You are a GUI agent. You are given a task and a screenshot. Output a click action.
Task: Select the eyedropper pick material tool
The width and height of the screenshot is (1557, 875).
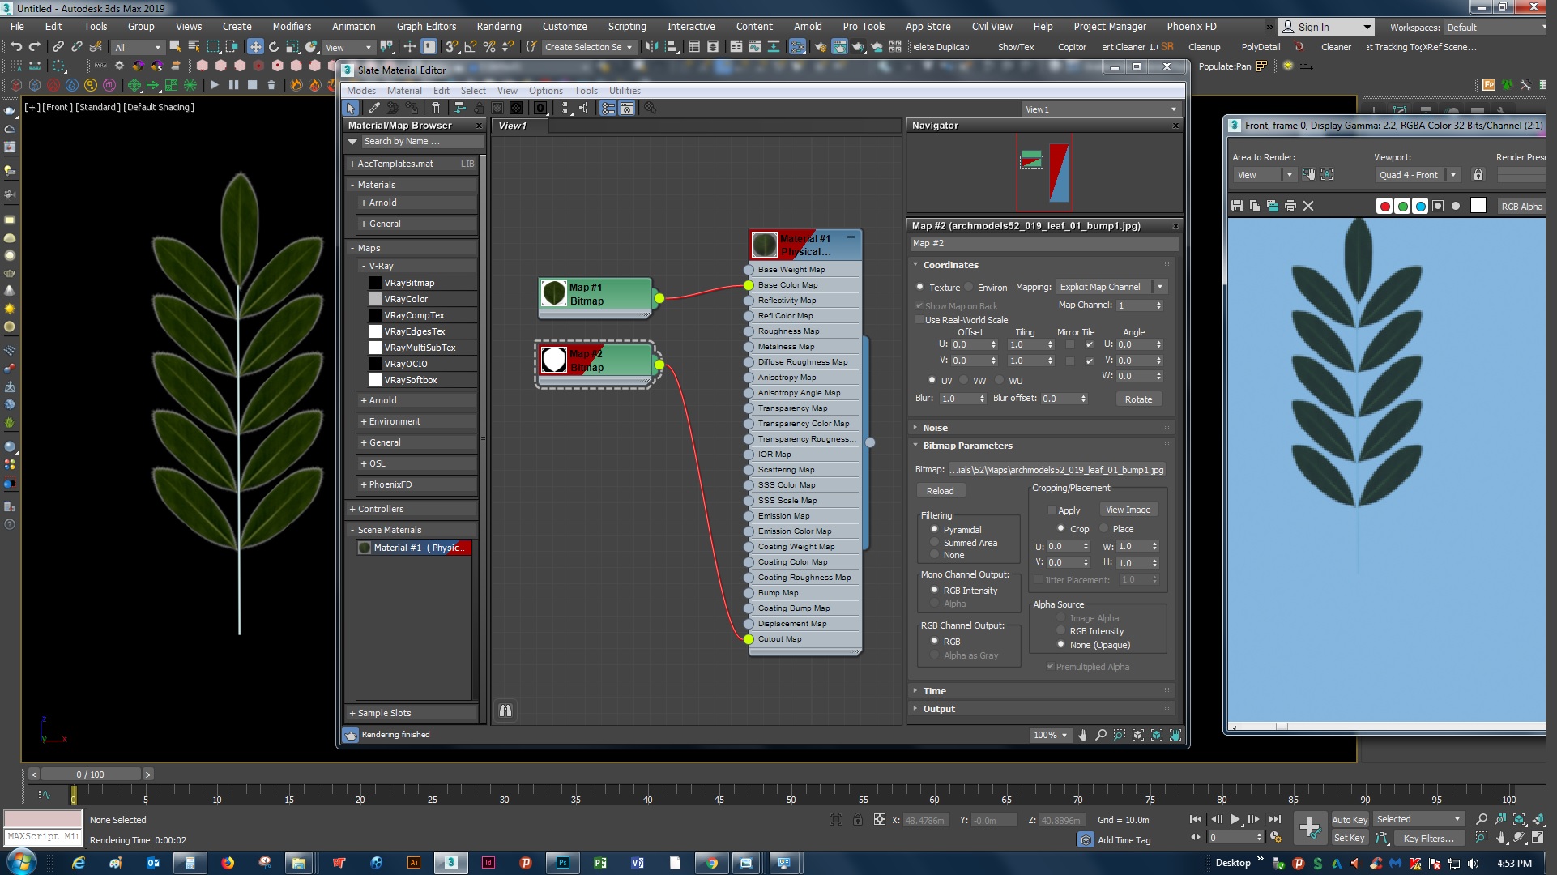(x=373, y=108)
